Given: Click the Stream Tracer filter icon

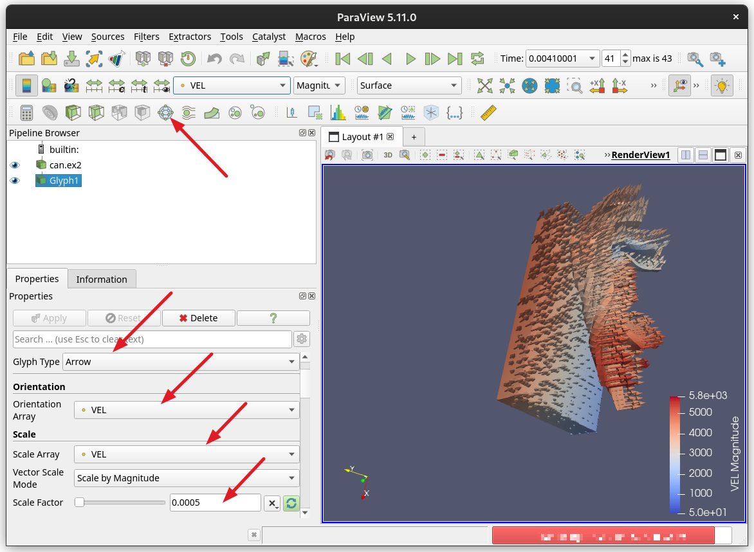Looking at the screenshot, I should click(x=188, y=113).
